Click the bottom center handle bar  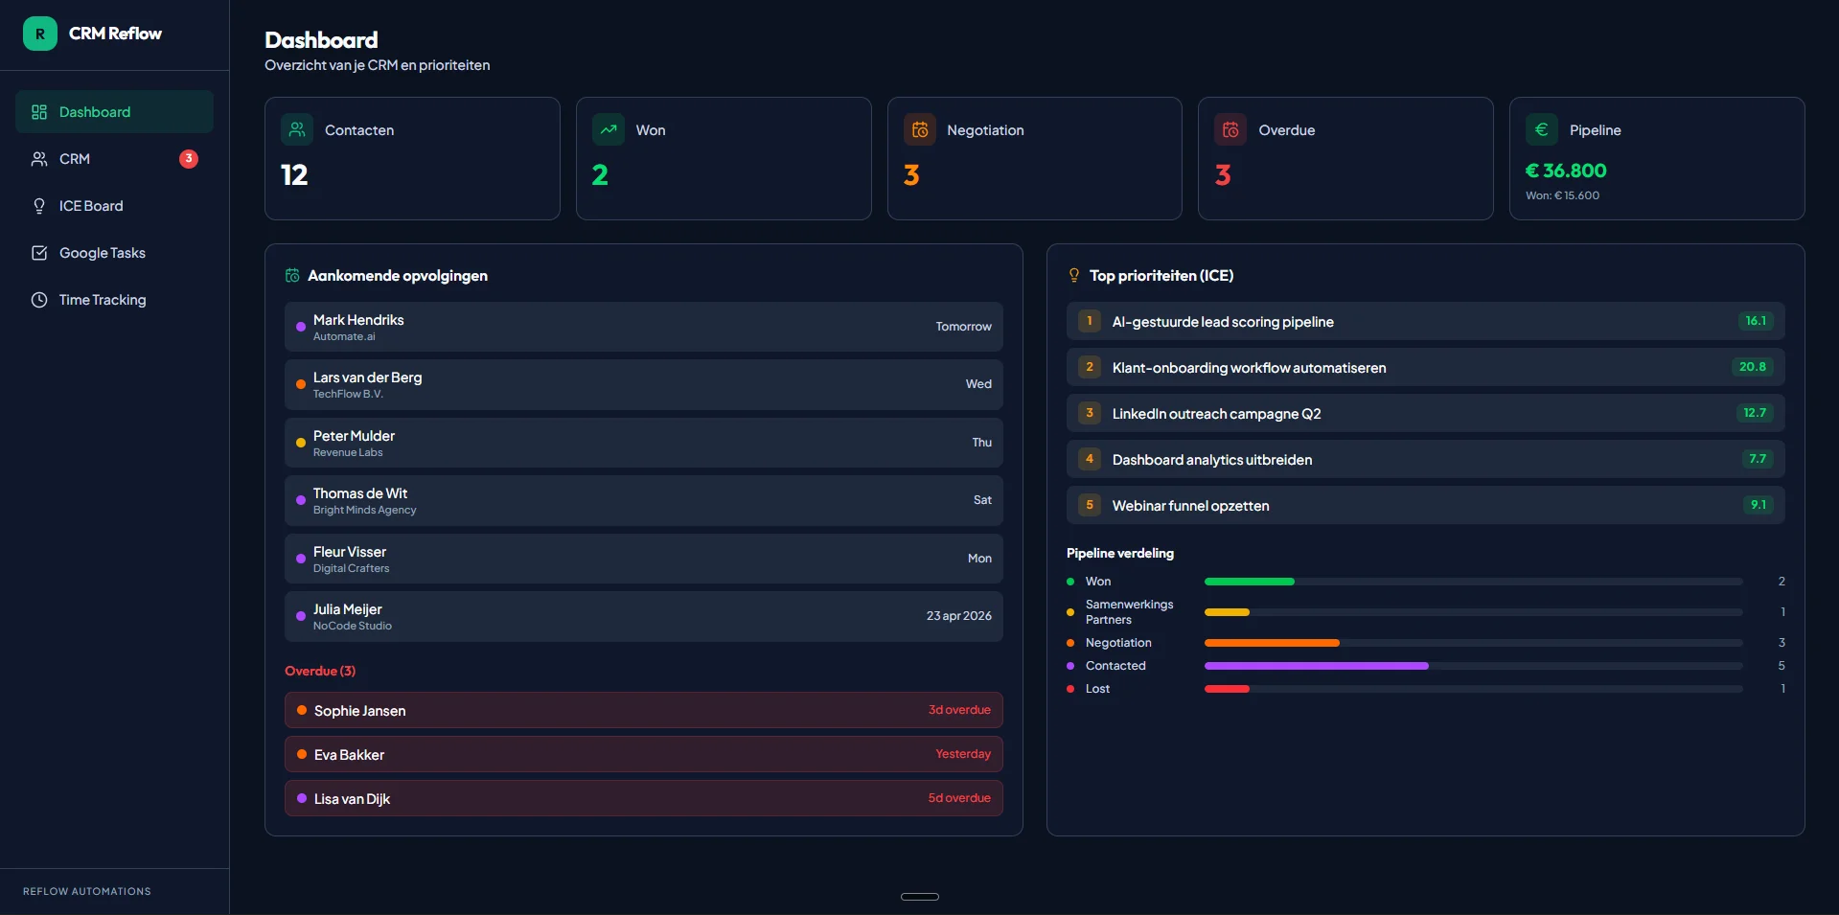(x=920, y=897)
